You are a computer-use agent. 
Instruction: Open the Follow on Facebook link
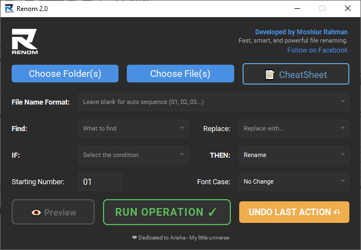click(317, 50)
